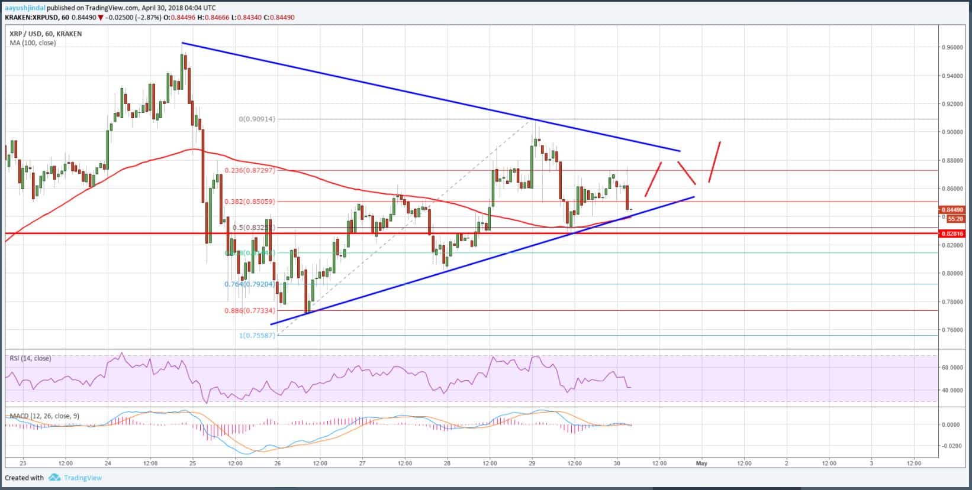Select the 0.382(0.85059) Fibonacci level label
Screen dimensions: 972x490
tap(249, 202)
